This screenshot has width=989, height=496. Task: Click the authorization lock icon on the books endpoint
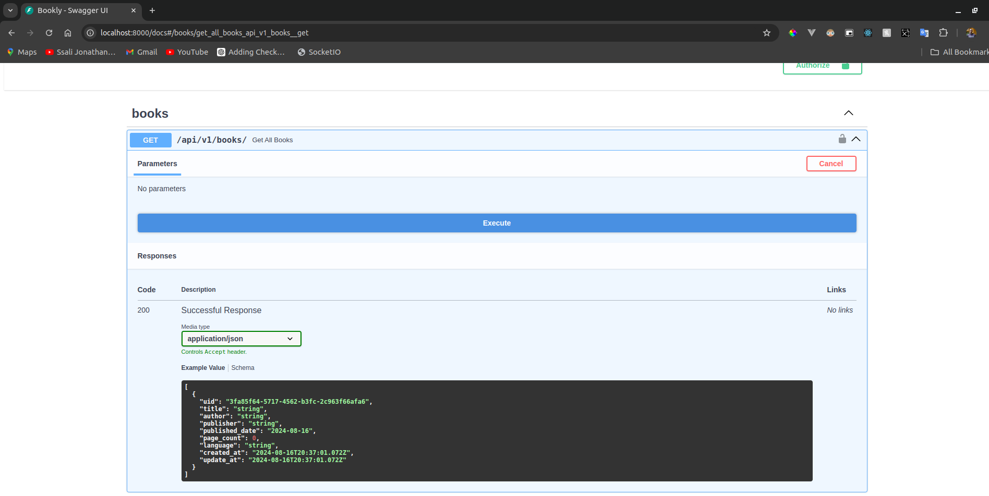click(842, 139)
